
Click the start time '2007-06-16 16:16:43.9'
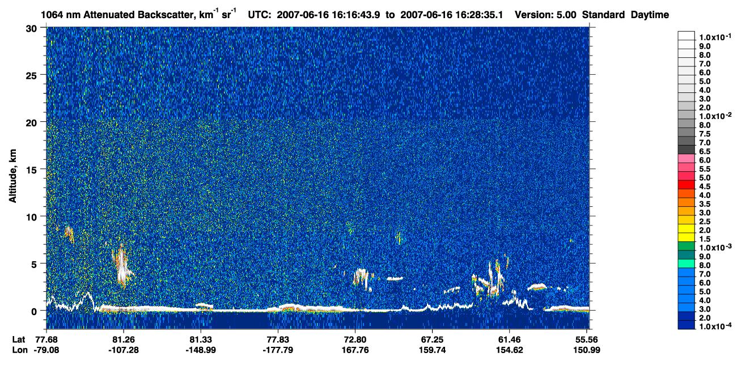[329, 15]
